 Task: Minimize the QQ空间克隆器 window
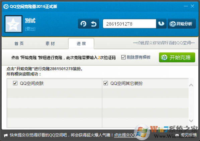(186, 6)
